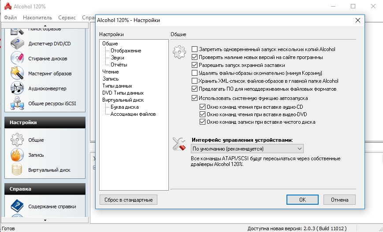Select DVD Типы данных tree item
Viewport: 383px width, 232px height.
click(x=123, y=93)
